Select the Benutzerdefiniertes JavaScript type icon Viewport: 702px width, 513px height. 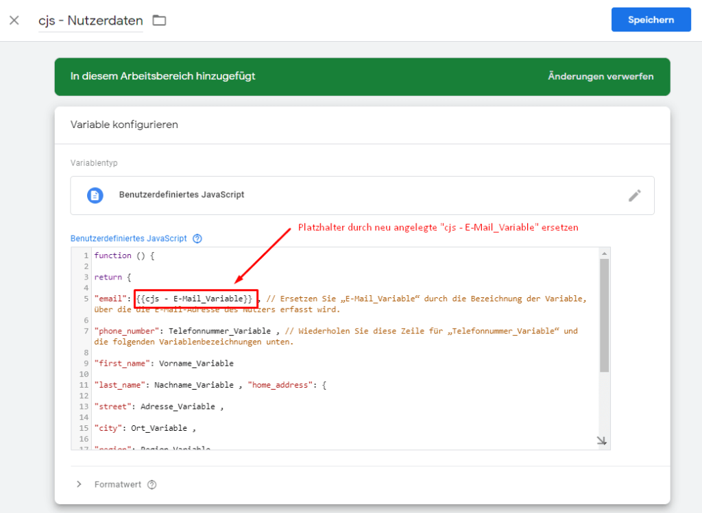click(95, 195)
